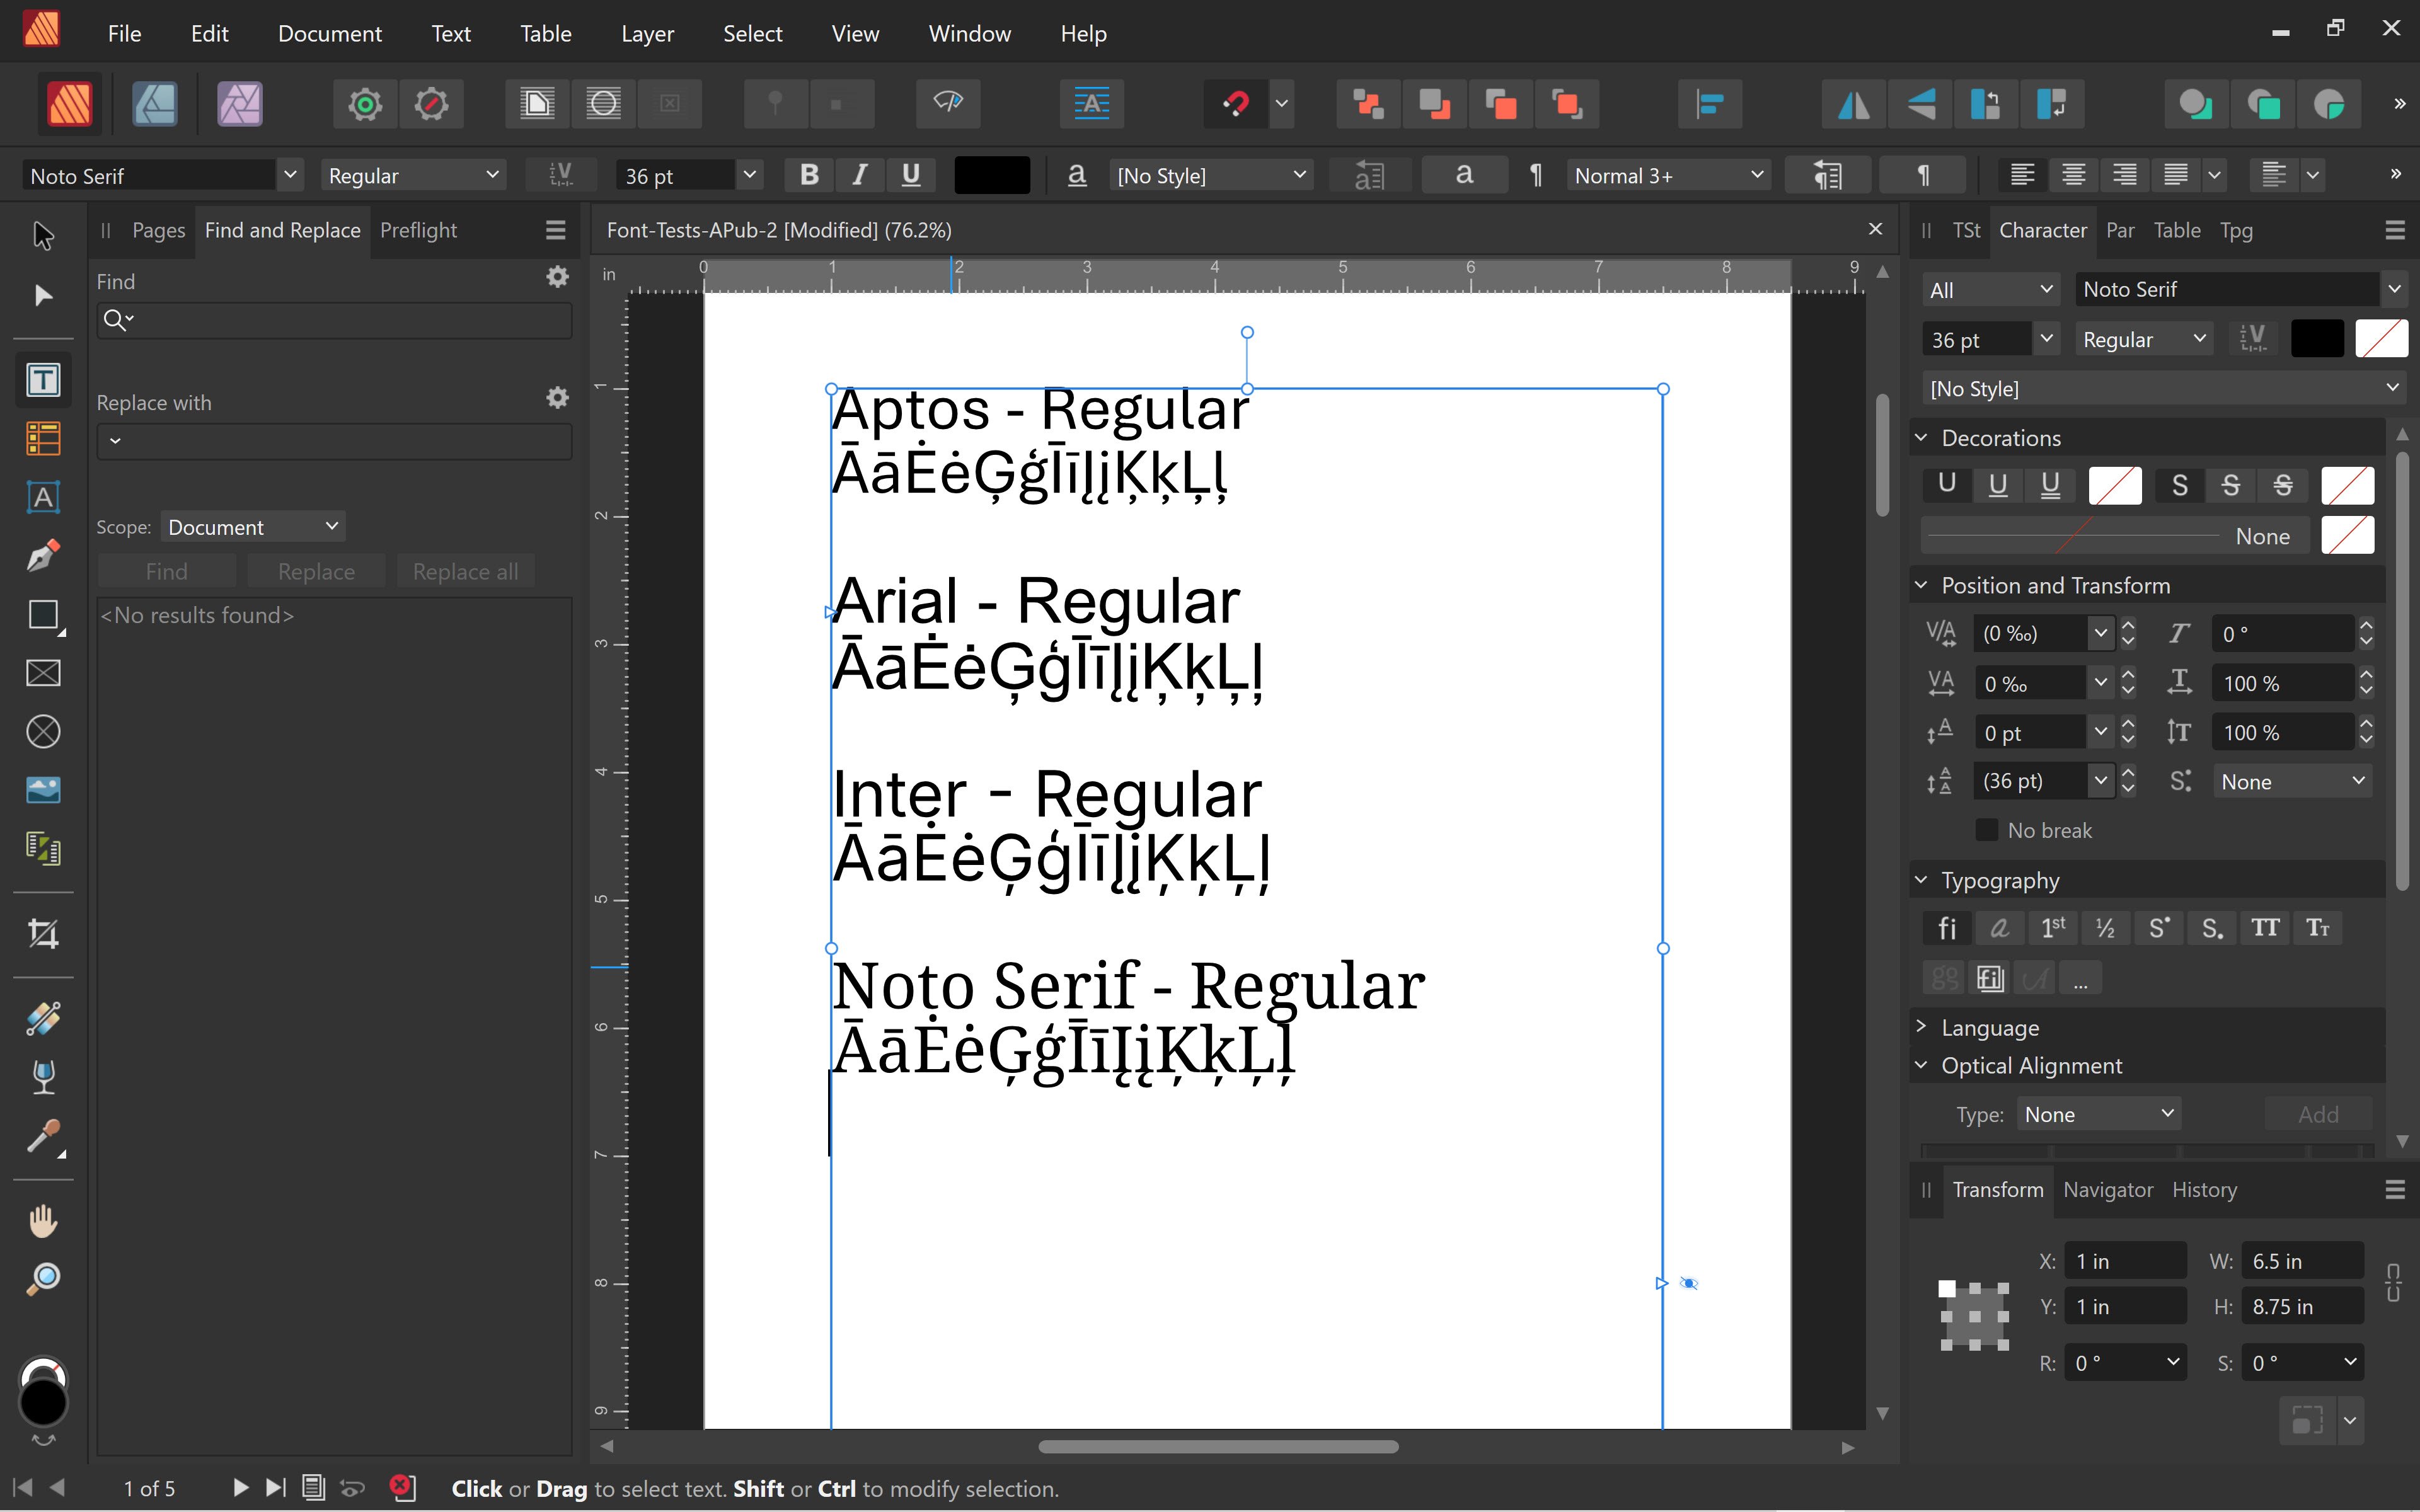Go to next page arrow
Viewport: 2420px width, 1512px height.
[x=240, y=1488]
